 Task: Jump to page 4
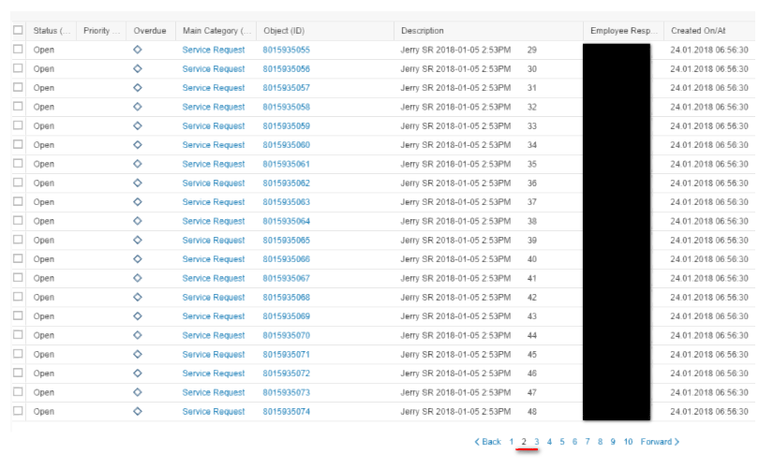pos(549,442)
